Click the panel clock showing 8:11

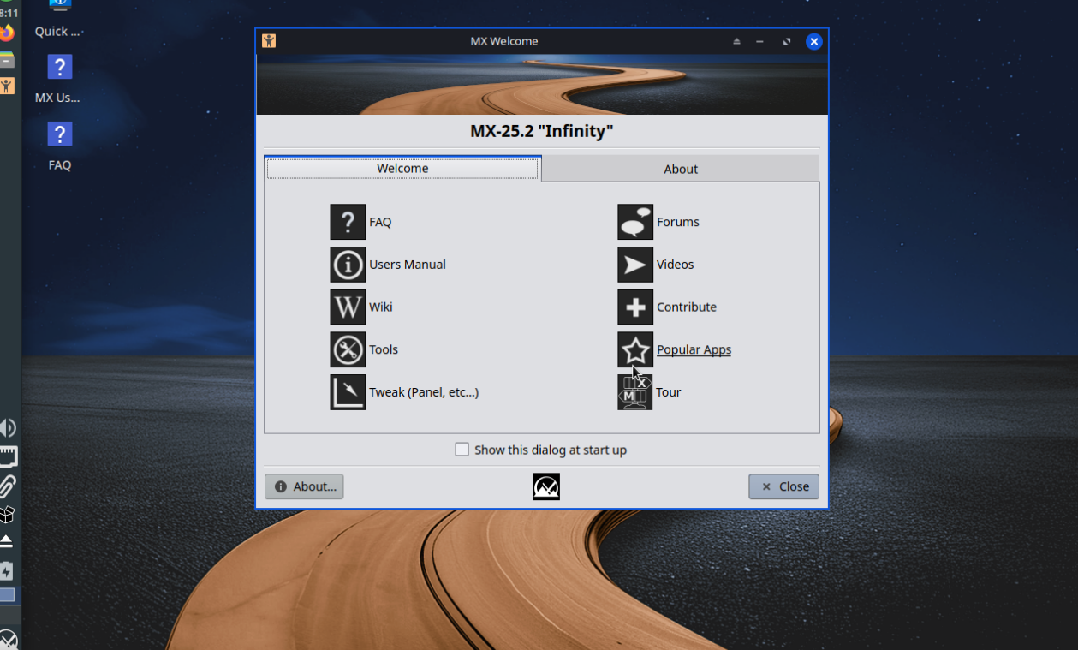click(9, 13)
